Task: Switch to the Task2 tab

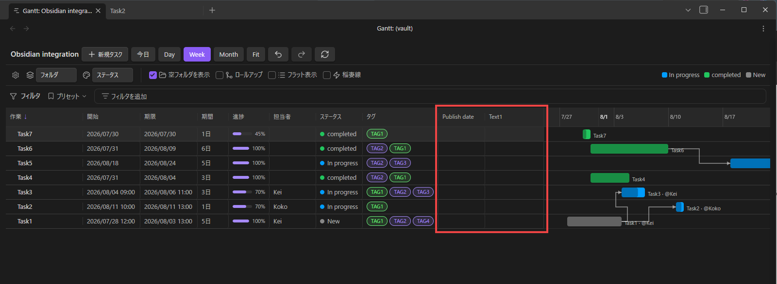Action: click(118, 11)
